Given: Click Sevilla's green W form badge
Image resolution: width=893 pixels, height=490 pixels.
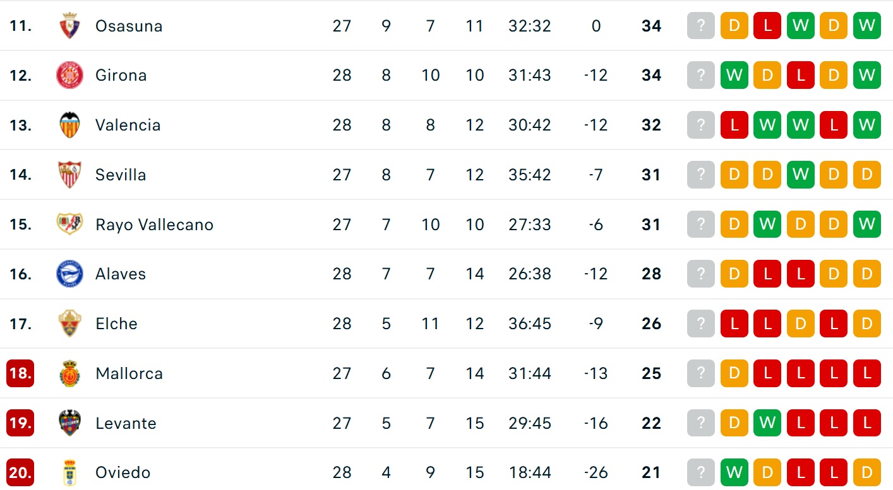Looking at the screenshot, I should [x=800, y=175].
